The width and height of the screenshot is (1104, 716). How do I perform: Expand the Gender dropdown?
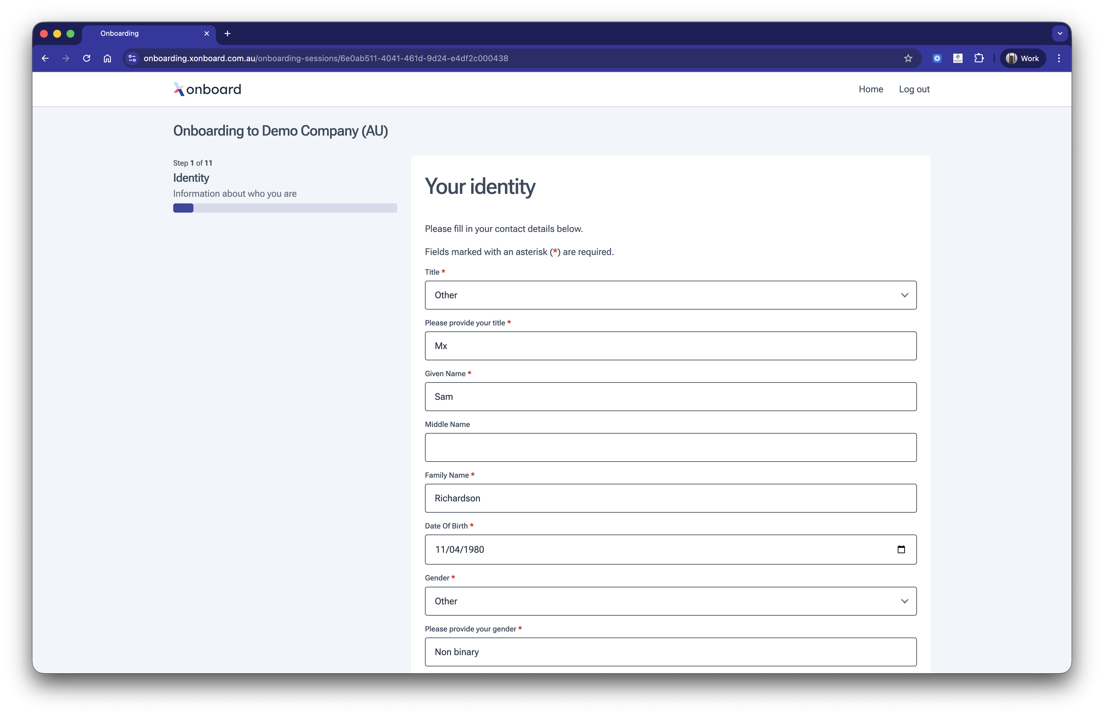click(x=670, y=601)
